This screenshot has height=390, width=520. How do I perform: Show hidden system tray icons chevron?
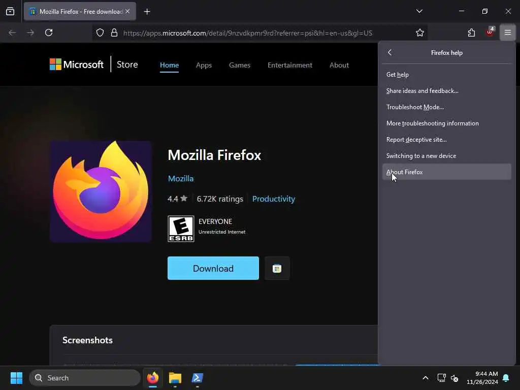click(x=425, y=378)
